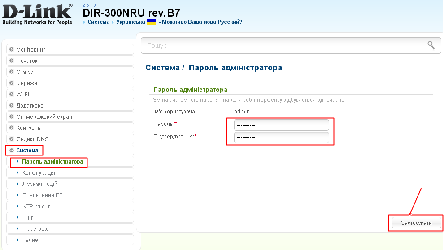Click the Система breadcrumb link in header
This screenshot has width=444, height=250.
[x=99, y=22]
